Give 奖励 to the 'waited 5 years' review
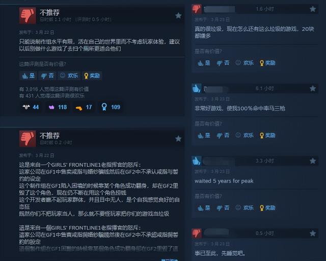326x261 pixels. [267, 207]
